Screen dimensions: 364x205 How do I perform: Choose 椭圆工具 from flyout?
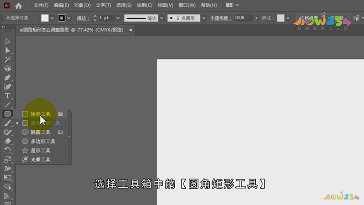point(42,132)
